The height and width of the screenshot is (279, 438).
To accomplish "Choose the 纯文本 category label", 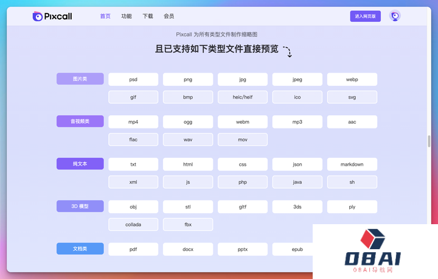I will (80, 164).
